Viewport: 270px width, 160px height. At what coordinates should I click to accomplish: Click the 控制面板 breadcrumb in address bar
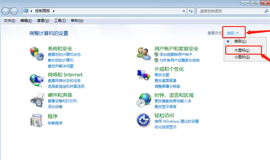click(x=42, y=11)
